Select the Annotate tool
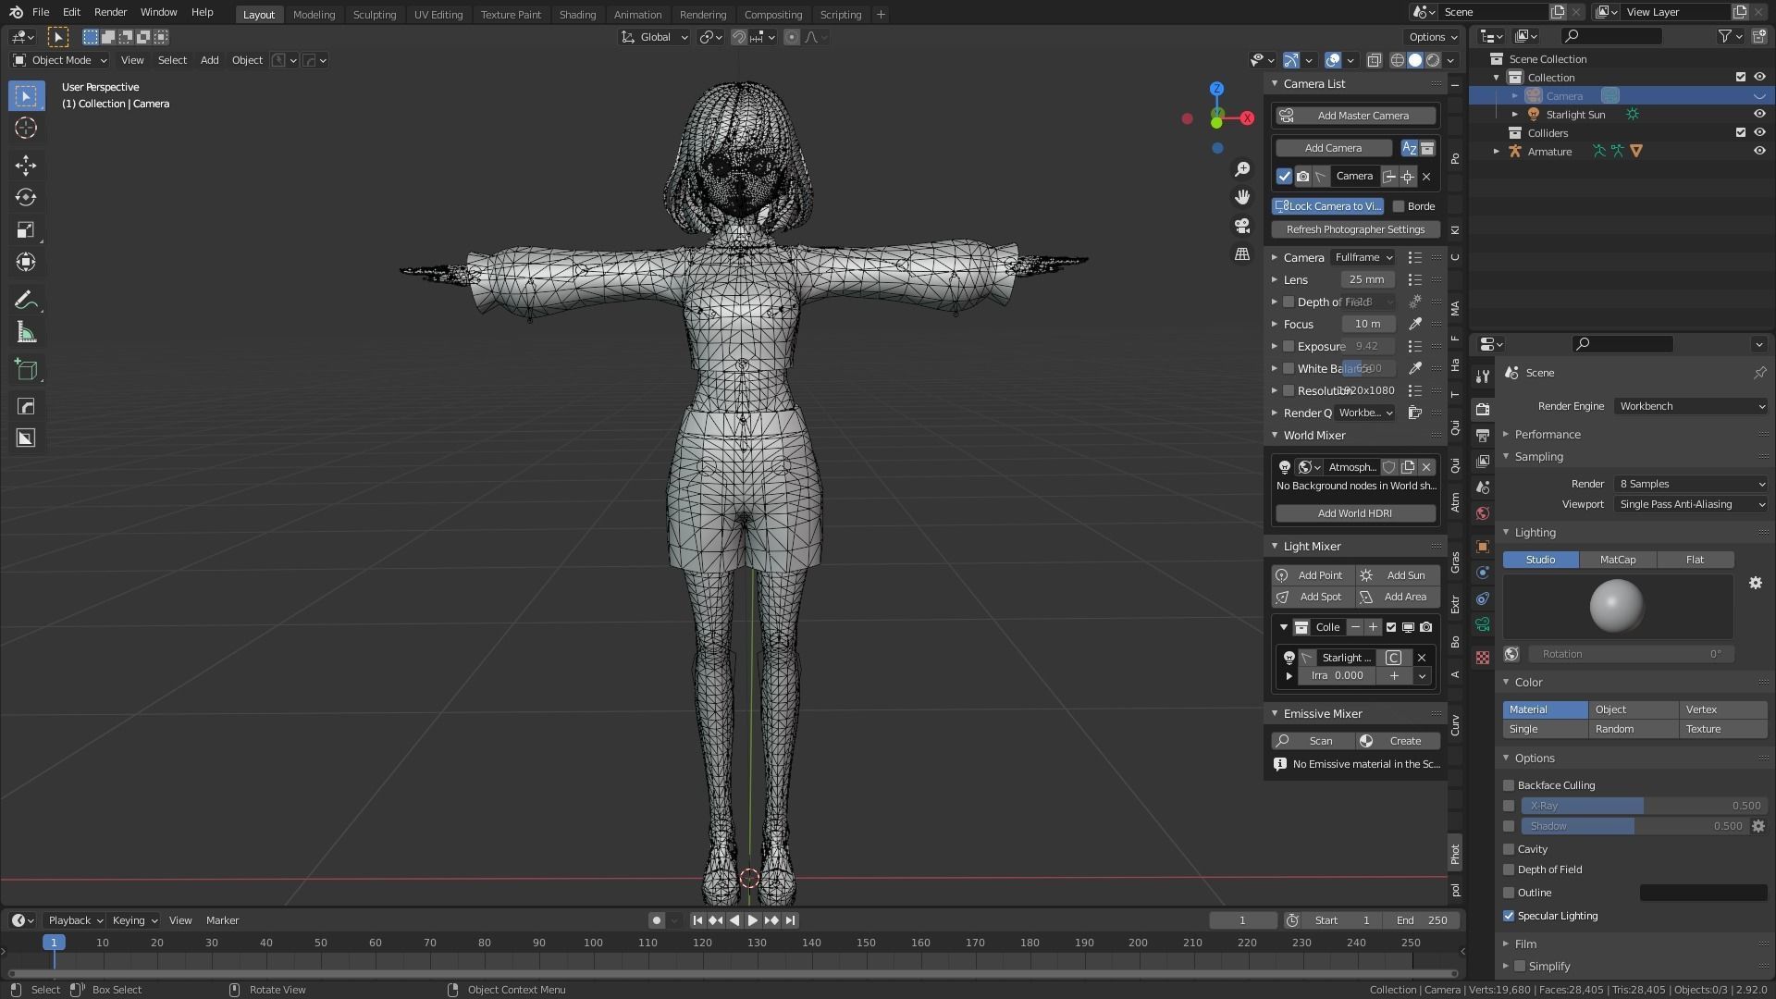This screenshot has height=999, width=1776. tap(26, 301)
